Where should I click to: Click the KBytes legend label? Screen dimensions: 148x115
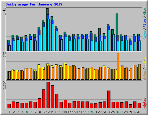click(145, 103)
